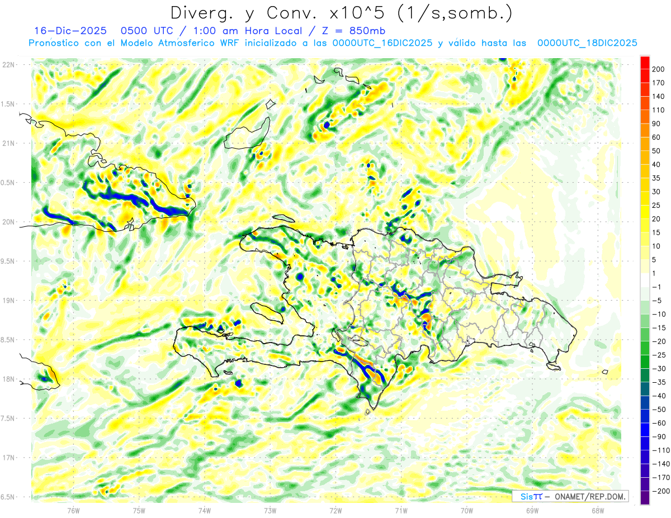Pick the white colorbar swatch between 1 and -1
Screen dimensions: 671x518
coord(645,280)
